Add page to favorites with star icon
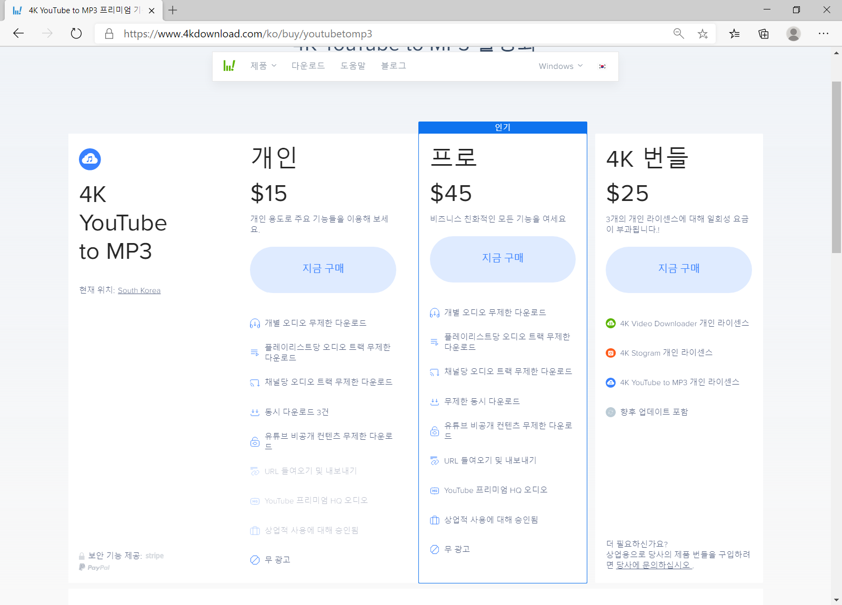 (x=703, y=34)
